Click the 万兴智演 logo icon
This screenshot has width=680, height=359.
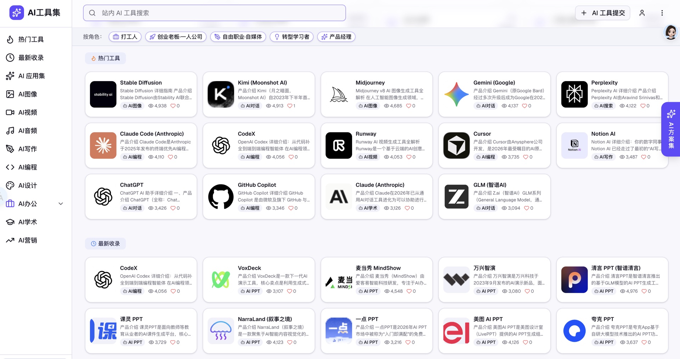457,280
